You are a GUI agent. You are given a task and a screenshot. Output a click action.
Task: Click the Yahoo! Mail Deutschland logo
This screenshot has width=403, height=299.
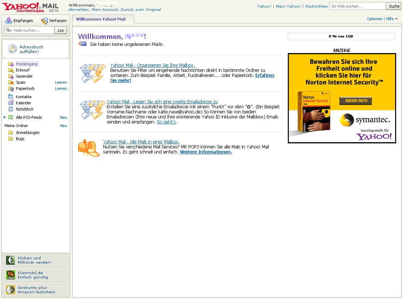pyautogui.click(x=31, y=7)
